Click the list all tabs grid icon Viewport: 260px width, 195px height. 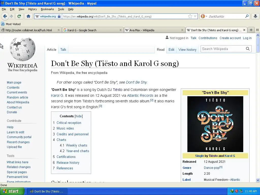(257, 30)
